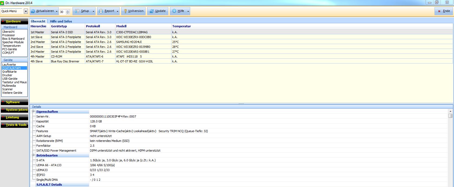Click the Geräte group header
The width and height of the screenshot is (454, 187).
[14, 60]
